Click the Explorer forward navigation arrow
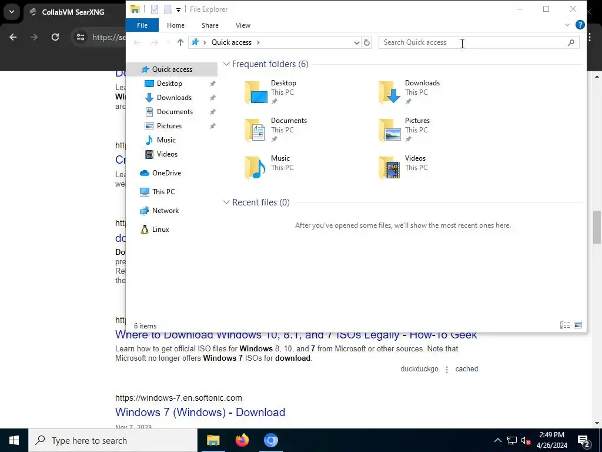Screen dimensions: 602x452 tap(154, 42)
